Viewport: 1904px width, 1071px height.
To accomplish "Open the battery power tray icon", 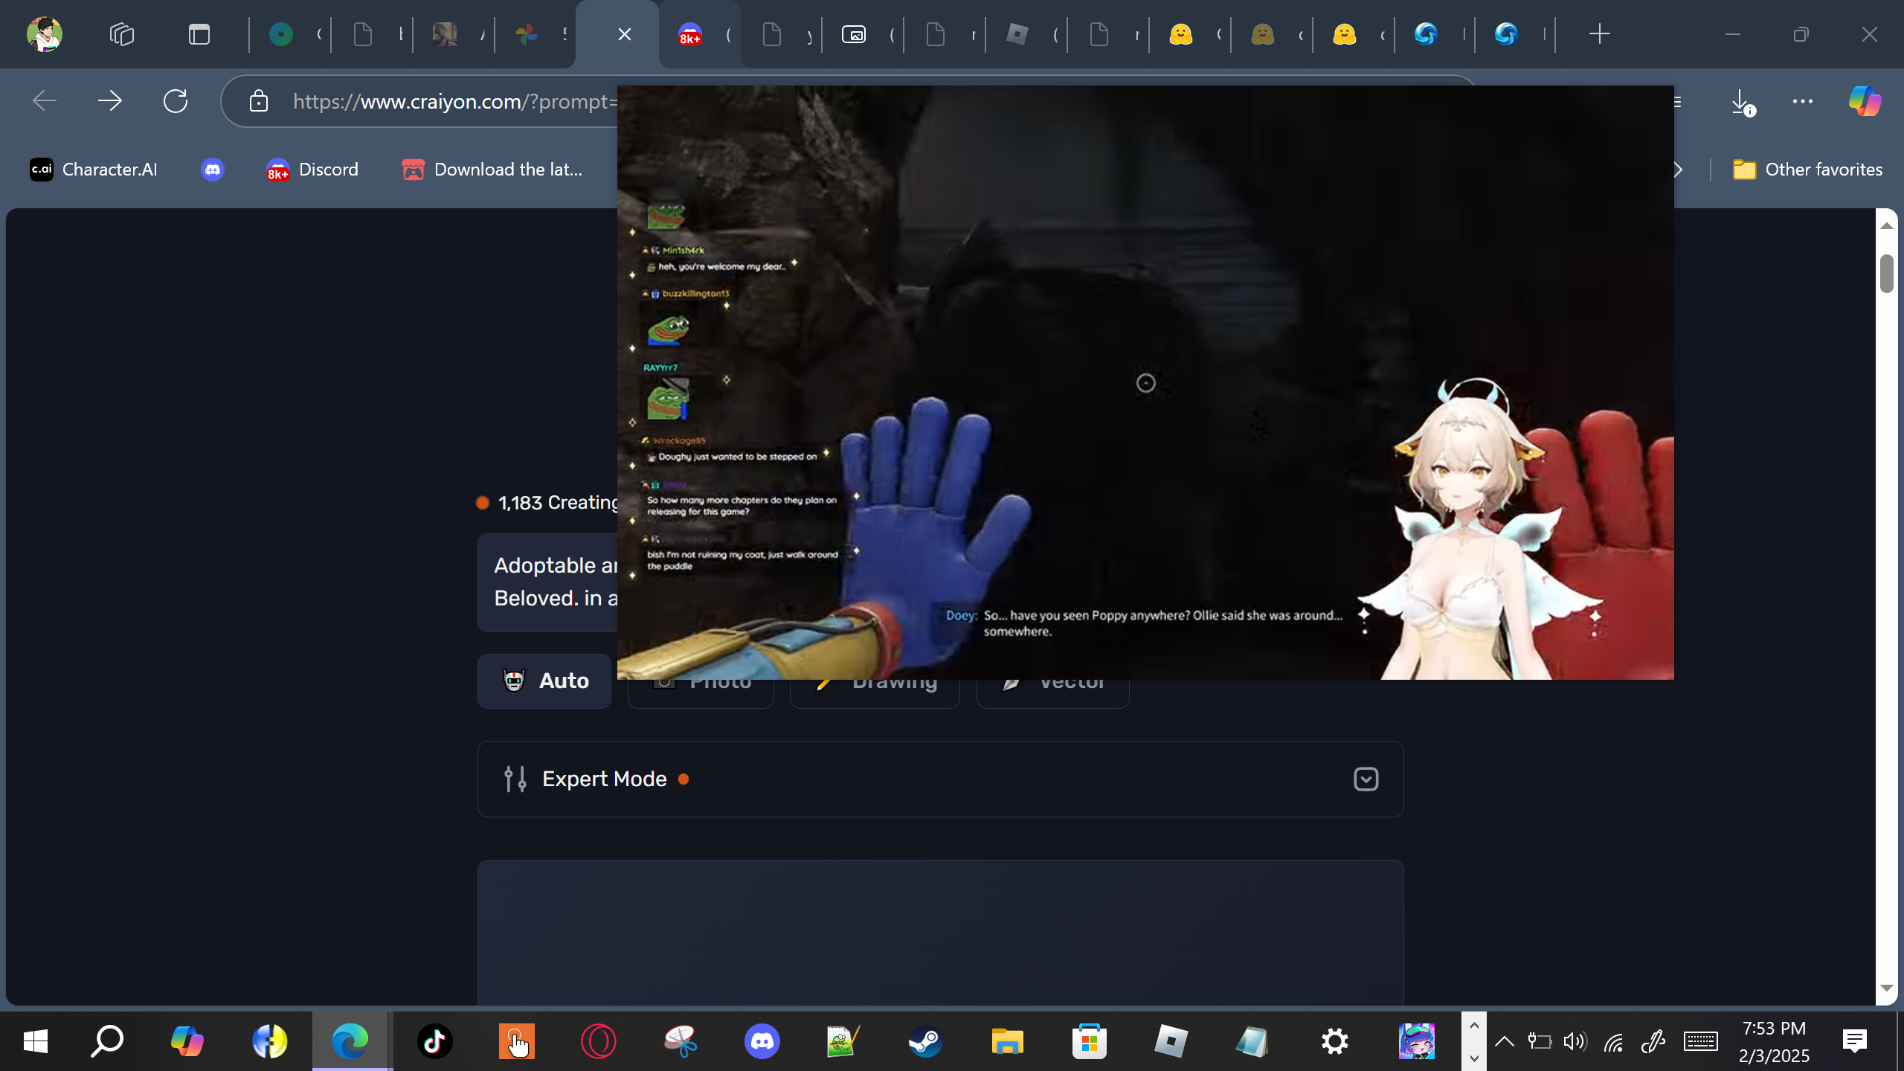I will coord(1540,1041).
